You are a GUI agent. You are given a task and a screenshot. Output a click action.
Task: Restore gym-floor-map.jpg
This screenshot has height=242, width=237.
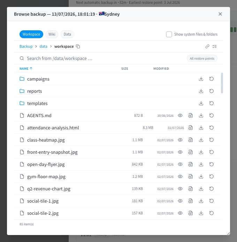click(x=212, y=176)
